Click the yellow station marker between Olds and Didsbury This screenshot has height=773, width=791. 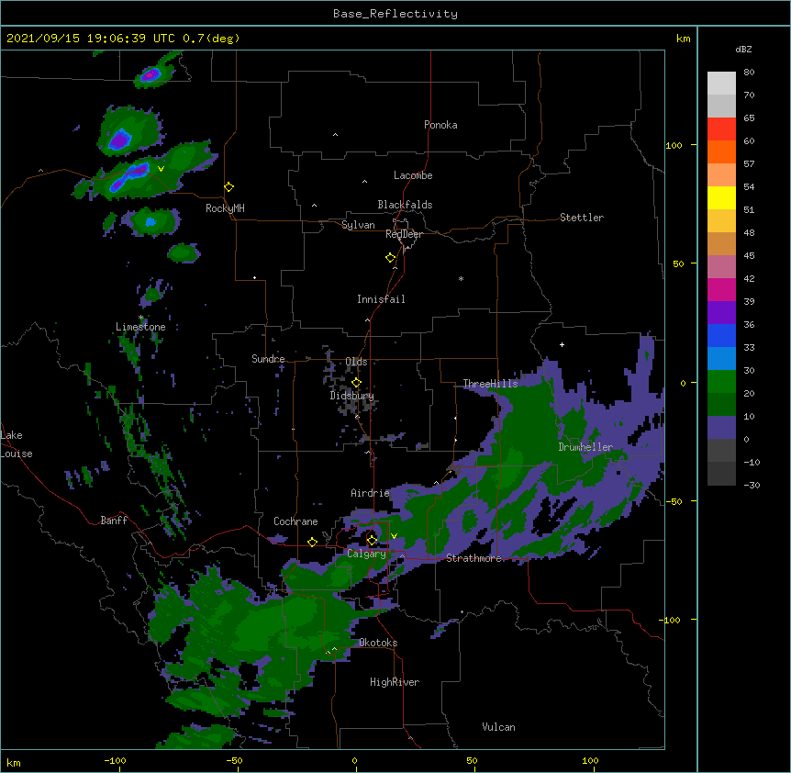[356, 383]
